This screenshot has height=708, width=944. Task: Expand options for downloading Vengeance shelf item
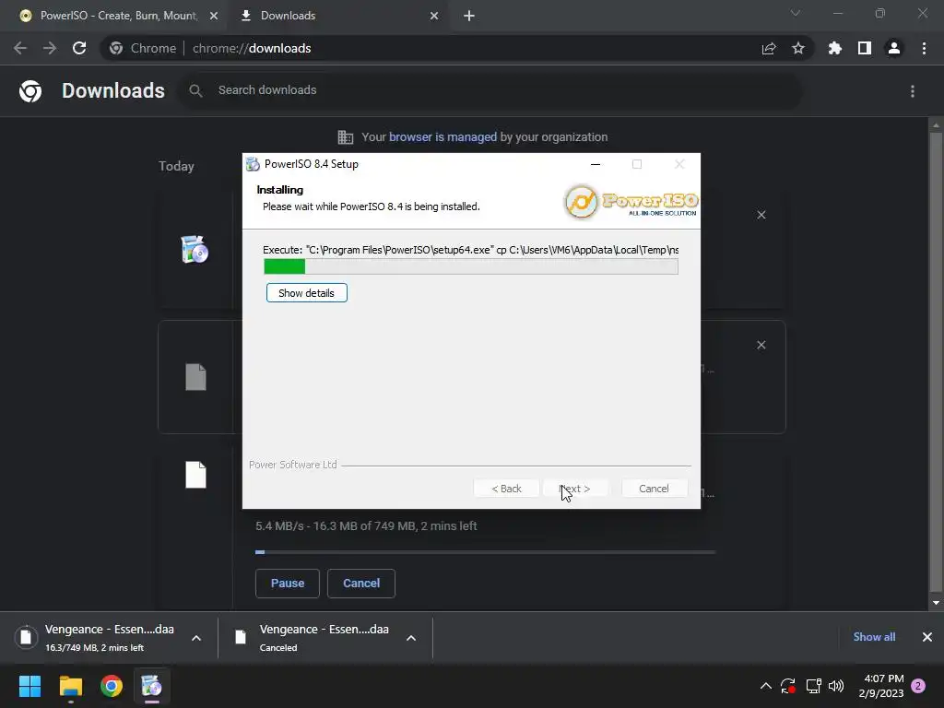[196, 638]
